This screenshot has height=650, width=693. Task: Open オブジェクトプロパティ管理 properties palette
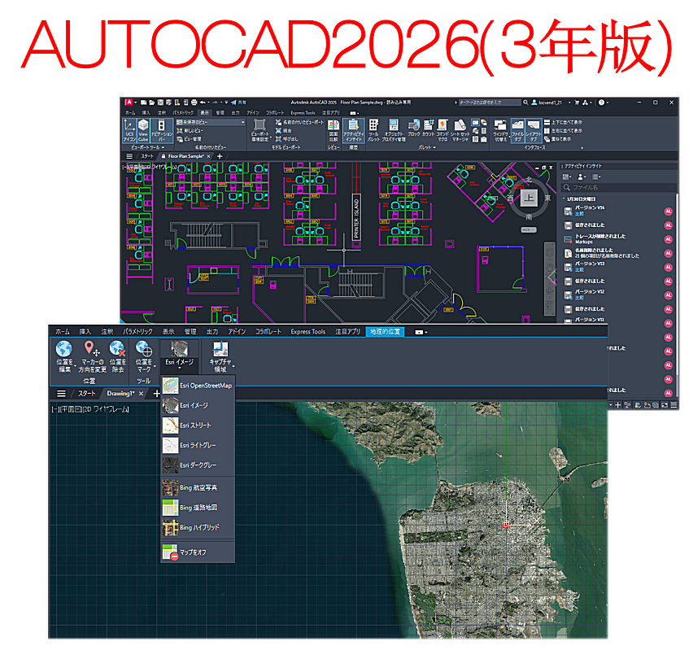point(394,130)
